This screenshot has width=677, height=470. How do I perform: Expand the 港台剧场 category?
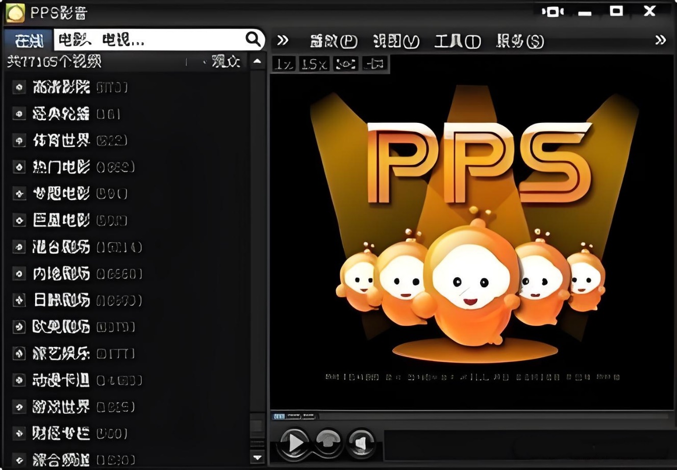(19, 247)
